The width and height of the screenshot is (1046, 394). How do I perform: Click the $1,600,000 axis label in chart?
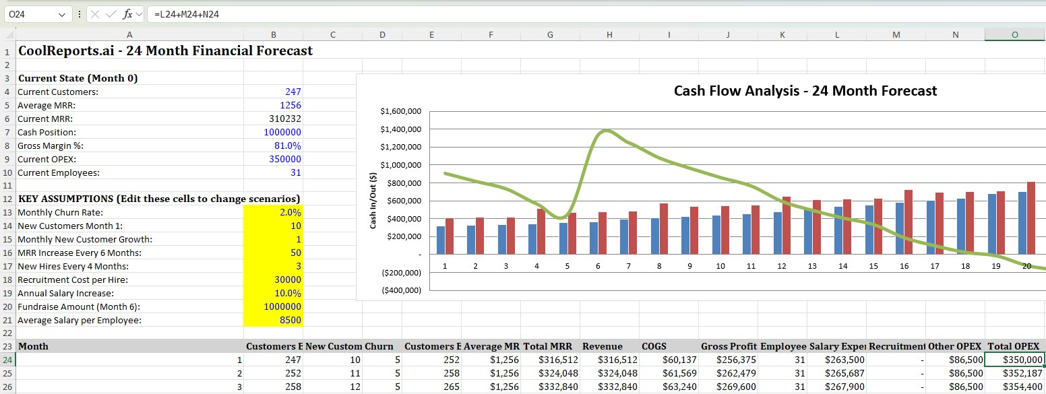pyautogui.click(x=401, y=111)
